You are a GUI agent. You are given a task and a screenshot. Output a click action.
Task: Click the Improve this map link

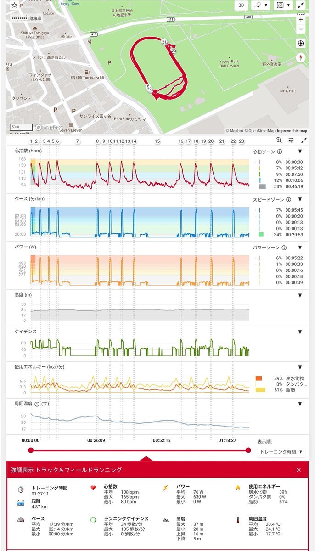pos(292,131)
